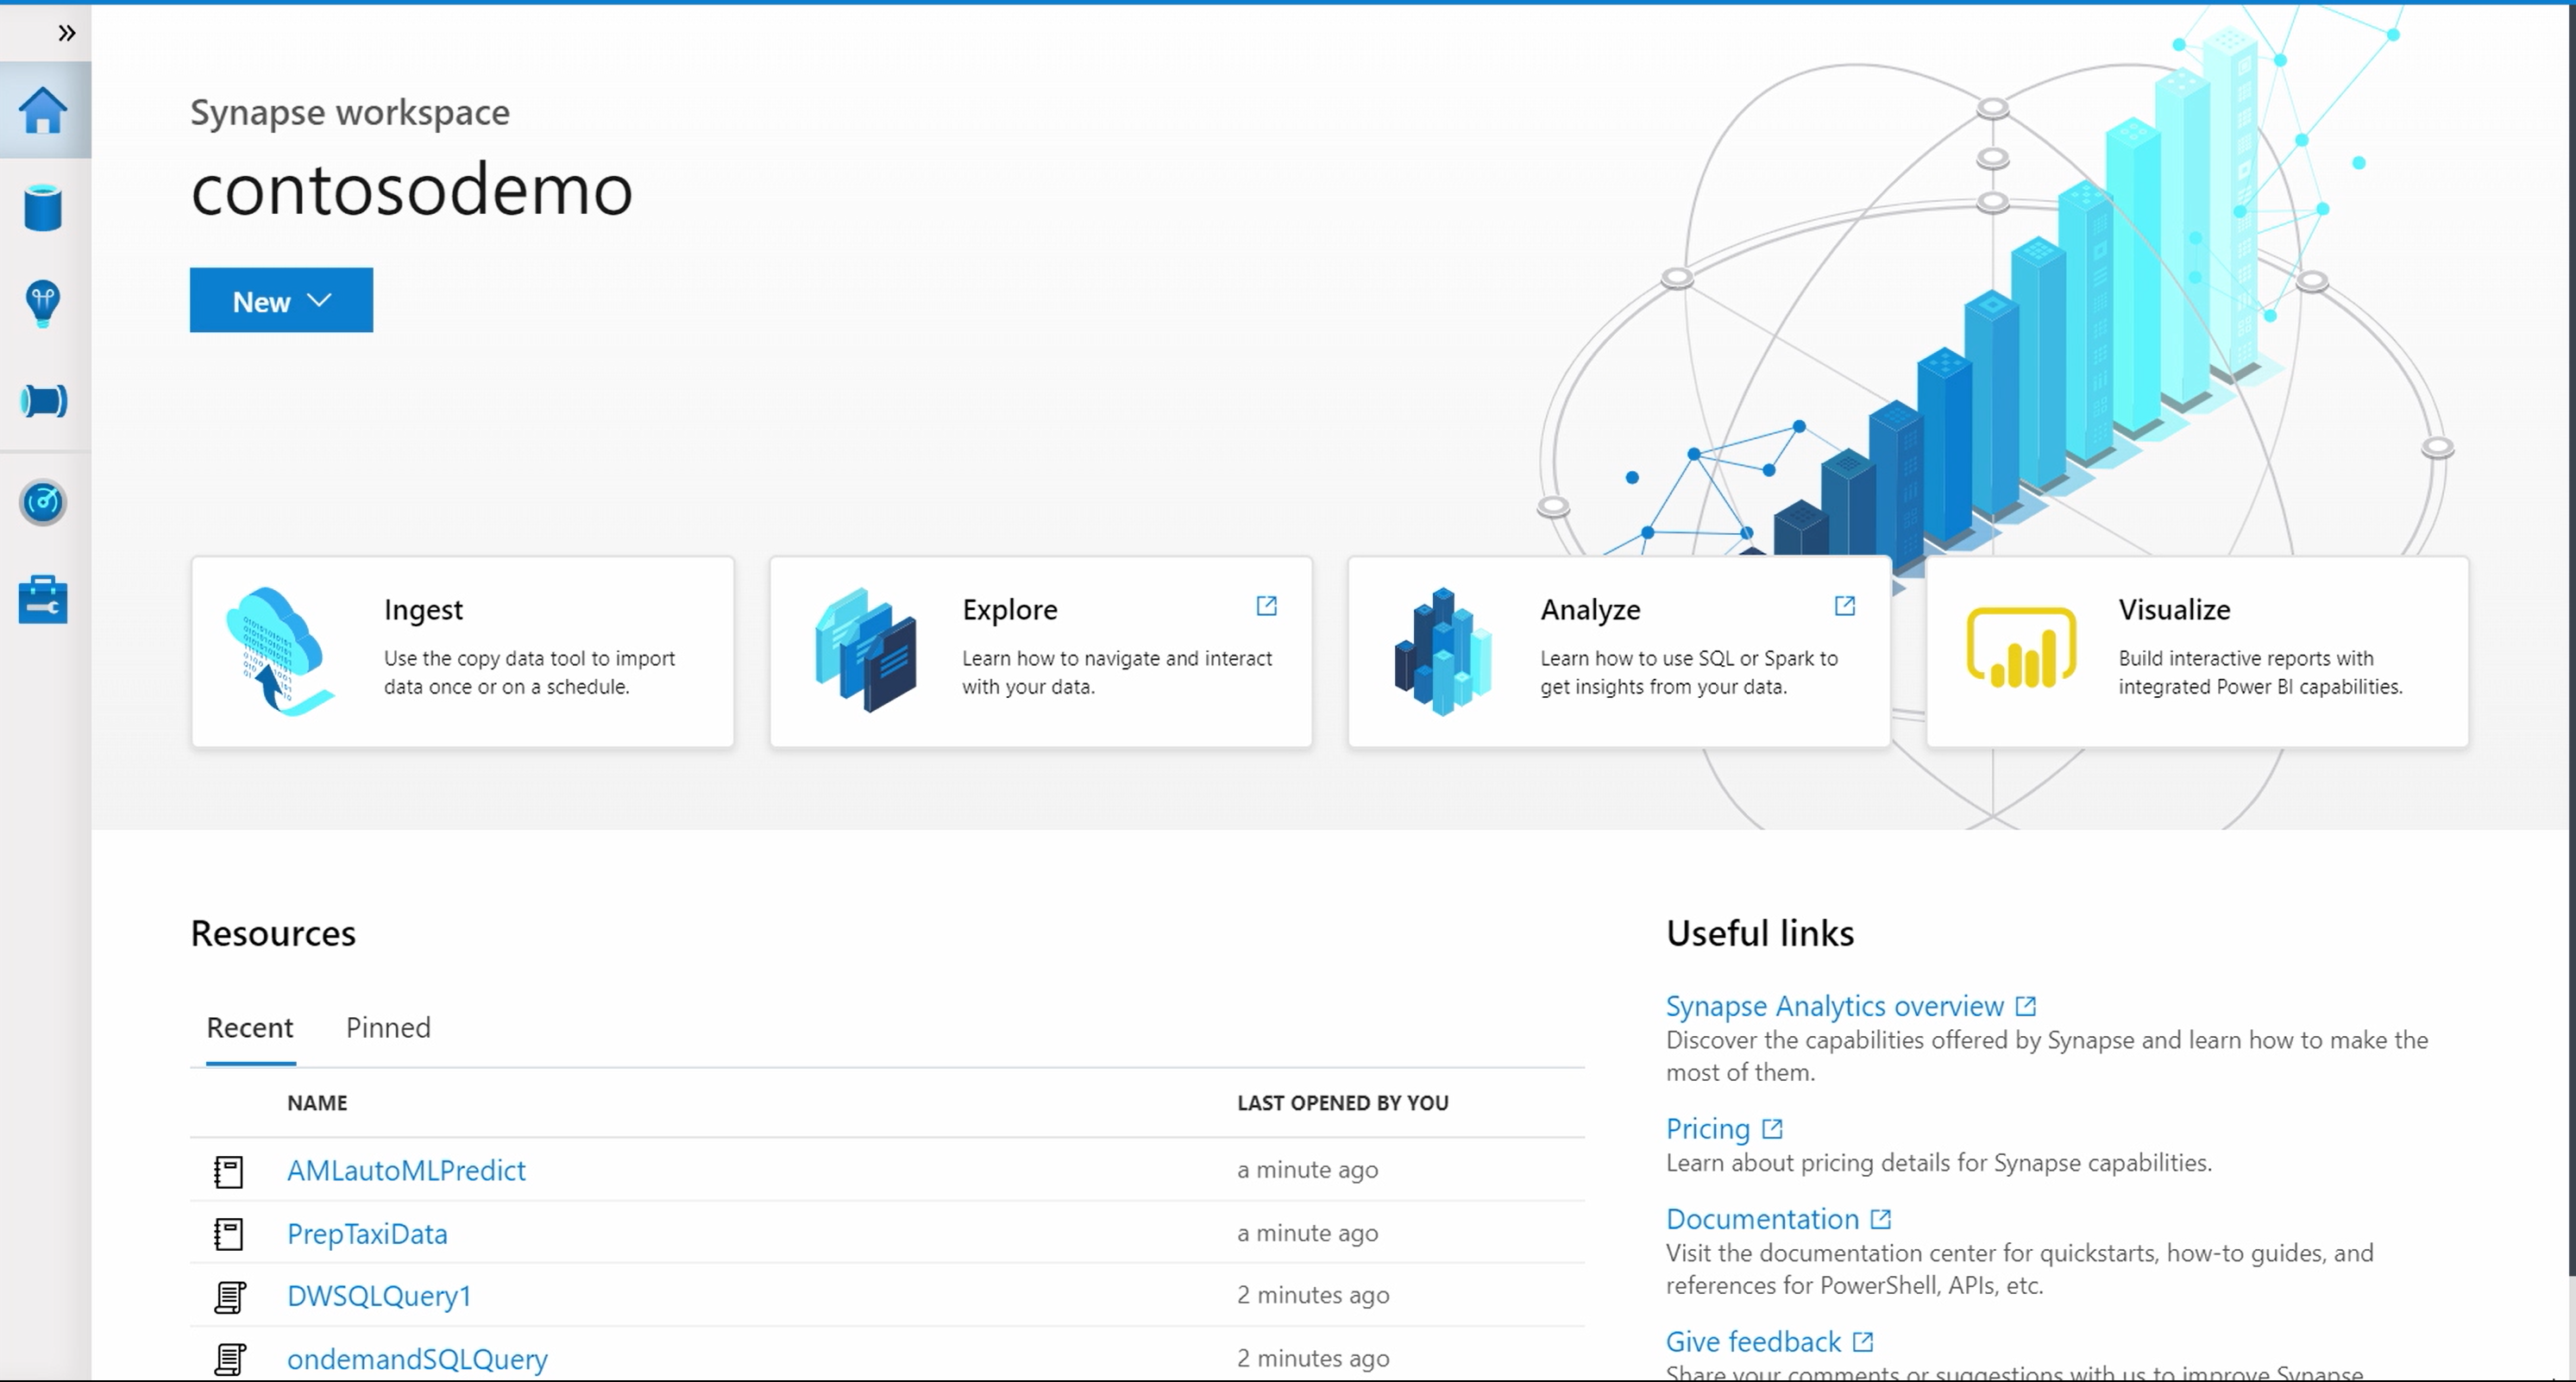Open the PrepTaxiData notebook
The height and width of the screenshot is (1382, 2576).
(367, 1234)
